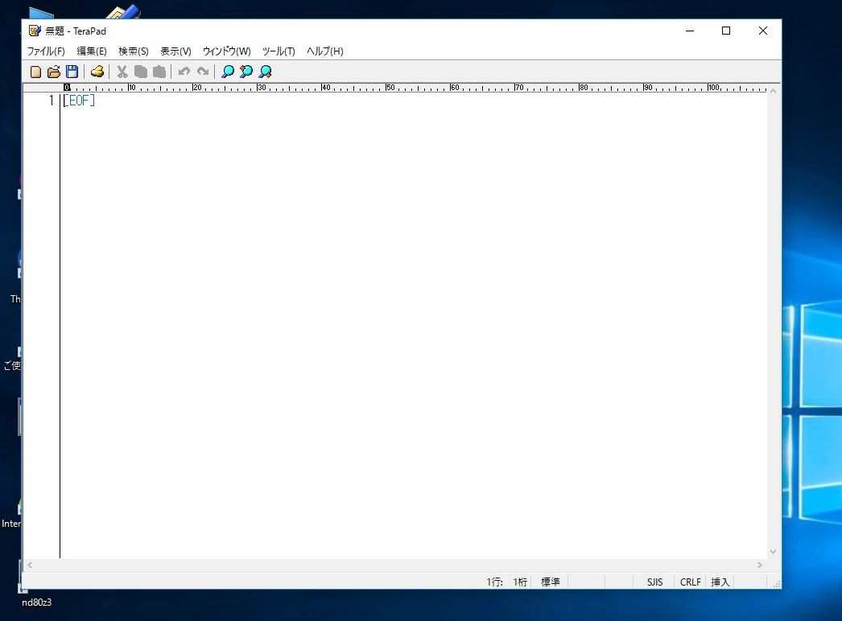Click line number 1 in the gutter

(52, 101)
